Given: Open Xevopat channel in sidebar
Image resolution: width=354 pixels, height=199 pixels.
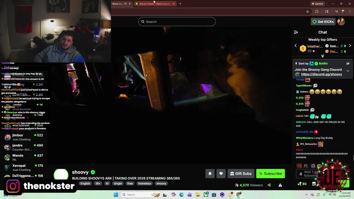Looking at the screenshot, I should point(24,167).
